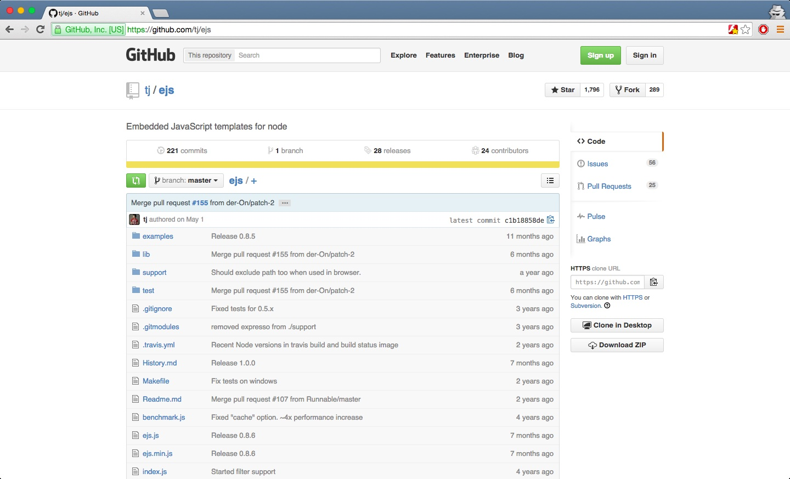Open Blog in the top navigation
Screen dimensions: 790x479
[x=516, y=55]
